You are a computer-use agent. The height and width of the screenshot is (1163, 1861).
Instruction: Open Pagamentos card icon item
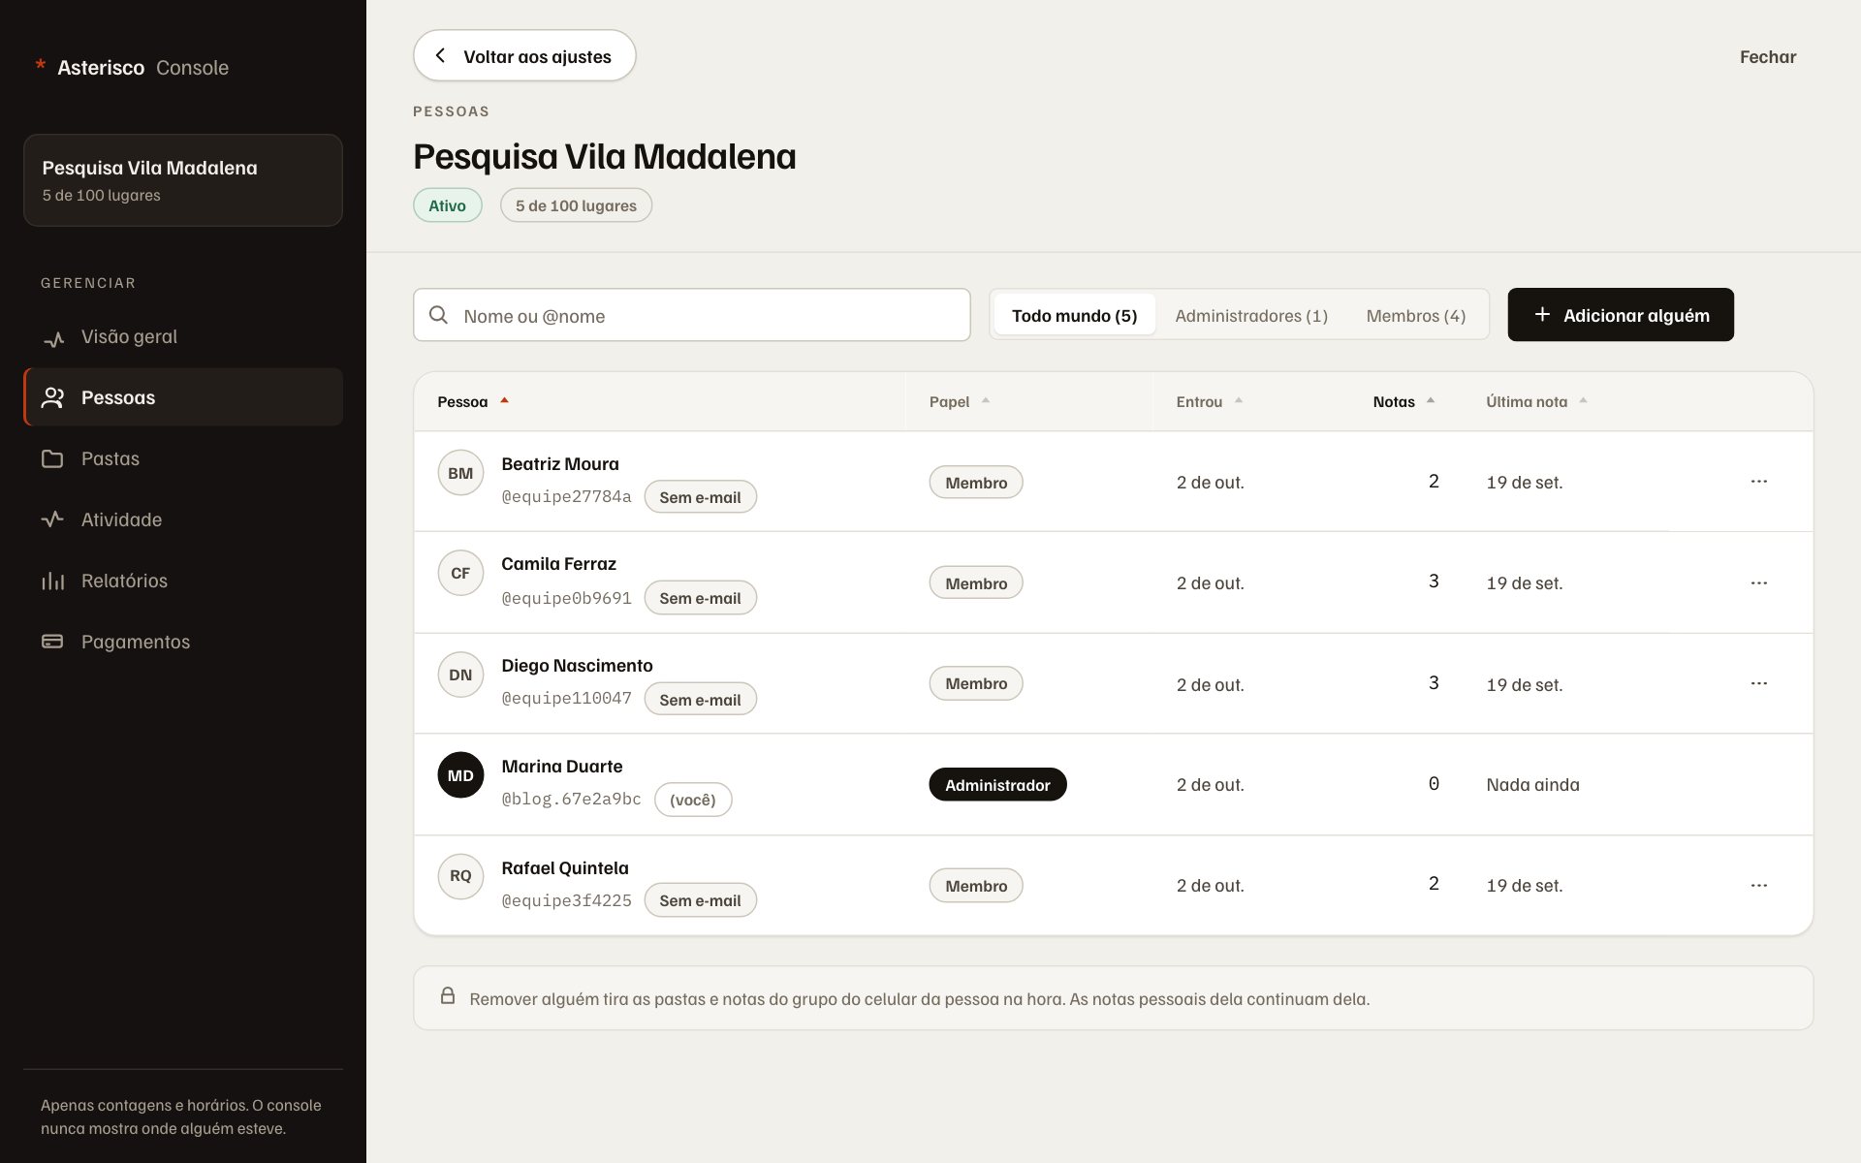tap(183, 642)
